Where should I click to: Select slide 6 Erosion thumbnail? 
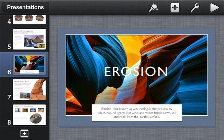(x=29, y=64)
